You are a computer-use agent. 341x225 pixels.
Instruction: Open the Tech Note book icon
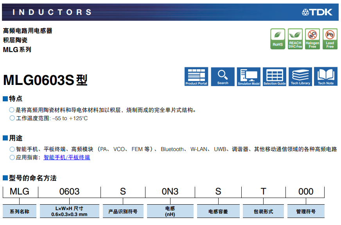(x=326, y=77)
